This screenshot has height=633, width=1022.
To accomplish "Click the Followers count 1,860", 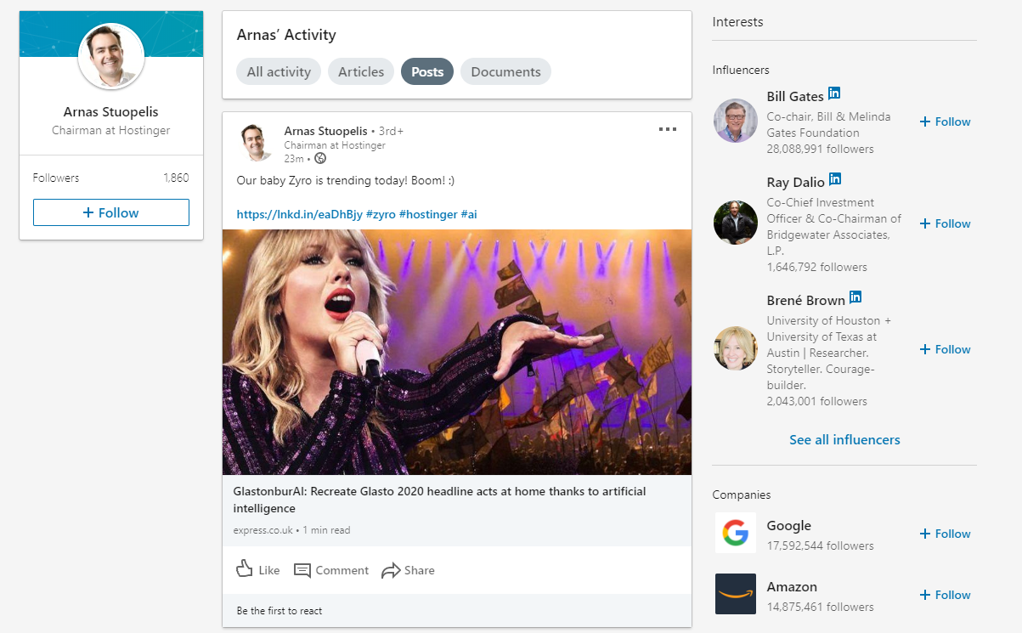I will click(176, 178).
